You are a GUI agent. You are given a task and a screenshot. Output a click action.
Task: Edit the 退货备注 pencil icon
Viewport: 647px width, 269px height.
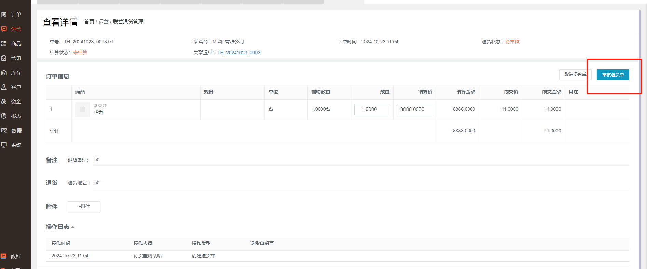tap(96, 160)
